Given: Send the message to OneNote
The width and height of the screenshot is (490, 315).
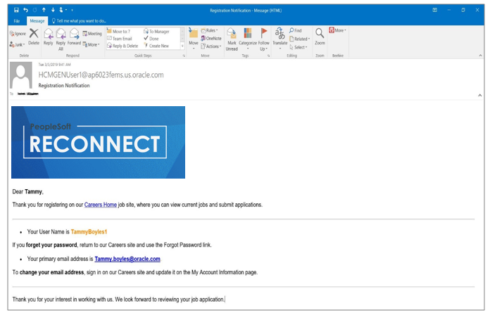Looking at the screenshot, I should click(x=211, y=38).
